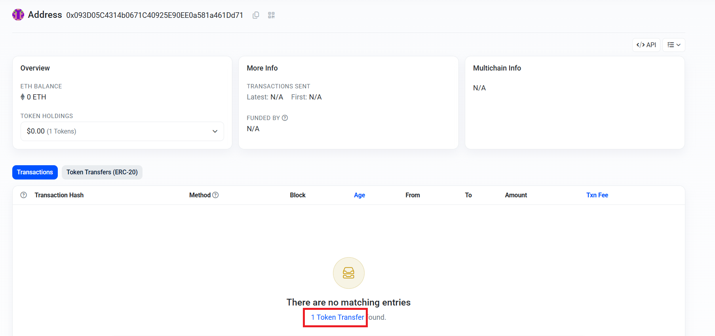Click the Txn Fee column header link
The width and height of the screenshot is (715, 336).
(597, 195)
